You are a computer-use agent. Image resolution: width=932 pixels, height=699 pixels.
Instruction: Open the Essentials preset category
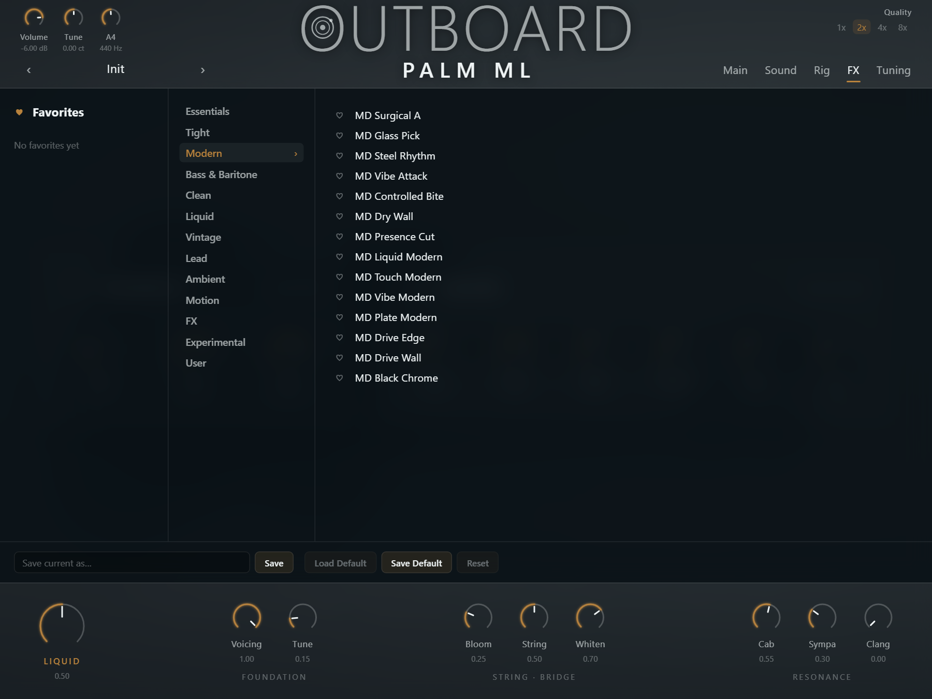point(208,111)
